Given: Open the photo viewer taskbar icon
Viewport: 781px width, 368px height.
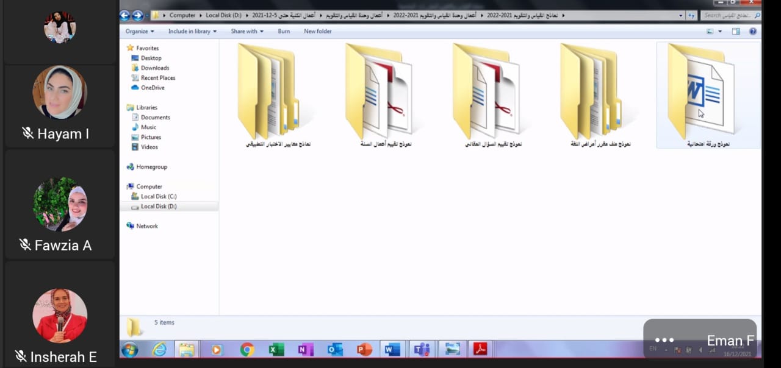Looking at the screenshot, I should [x=452, y=349].
